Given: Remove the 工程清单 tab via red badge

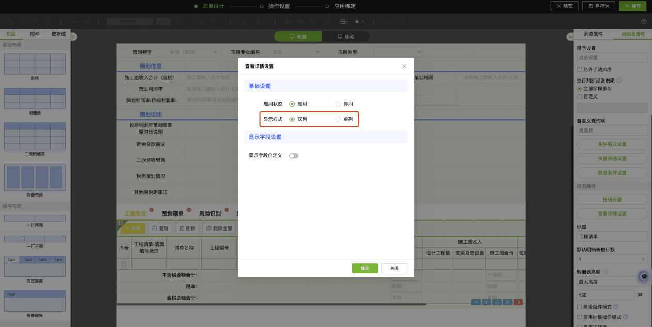Looking at the screenshot, I should 151,210.
